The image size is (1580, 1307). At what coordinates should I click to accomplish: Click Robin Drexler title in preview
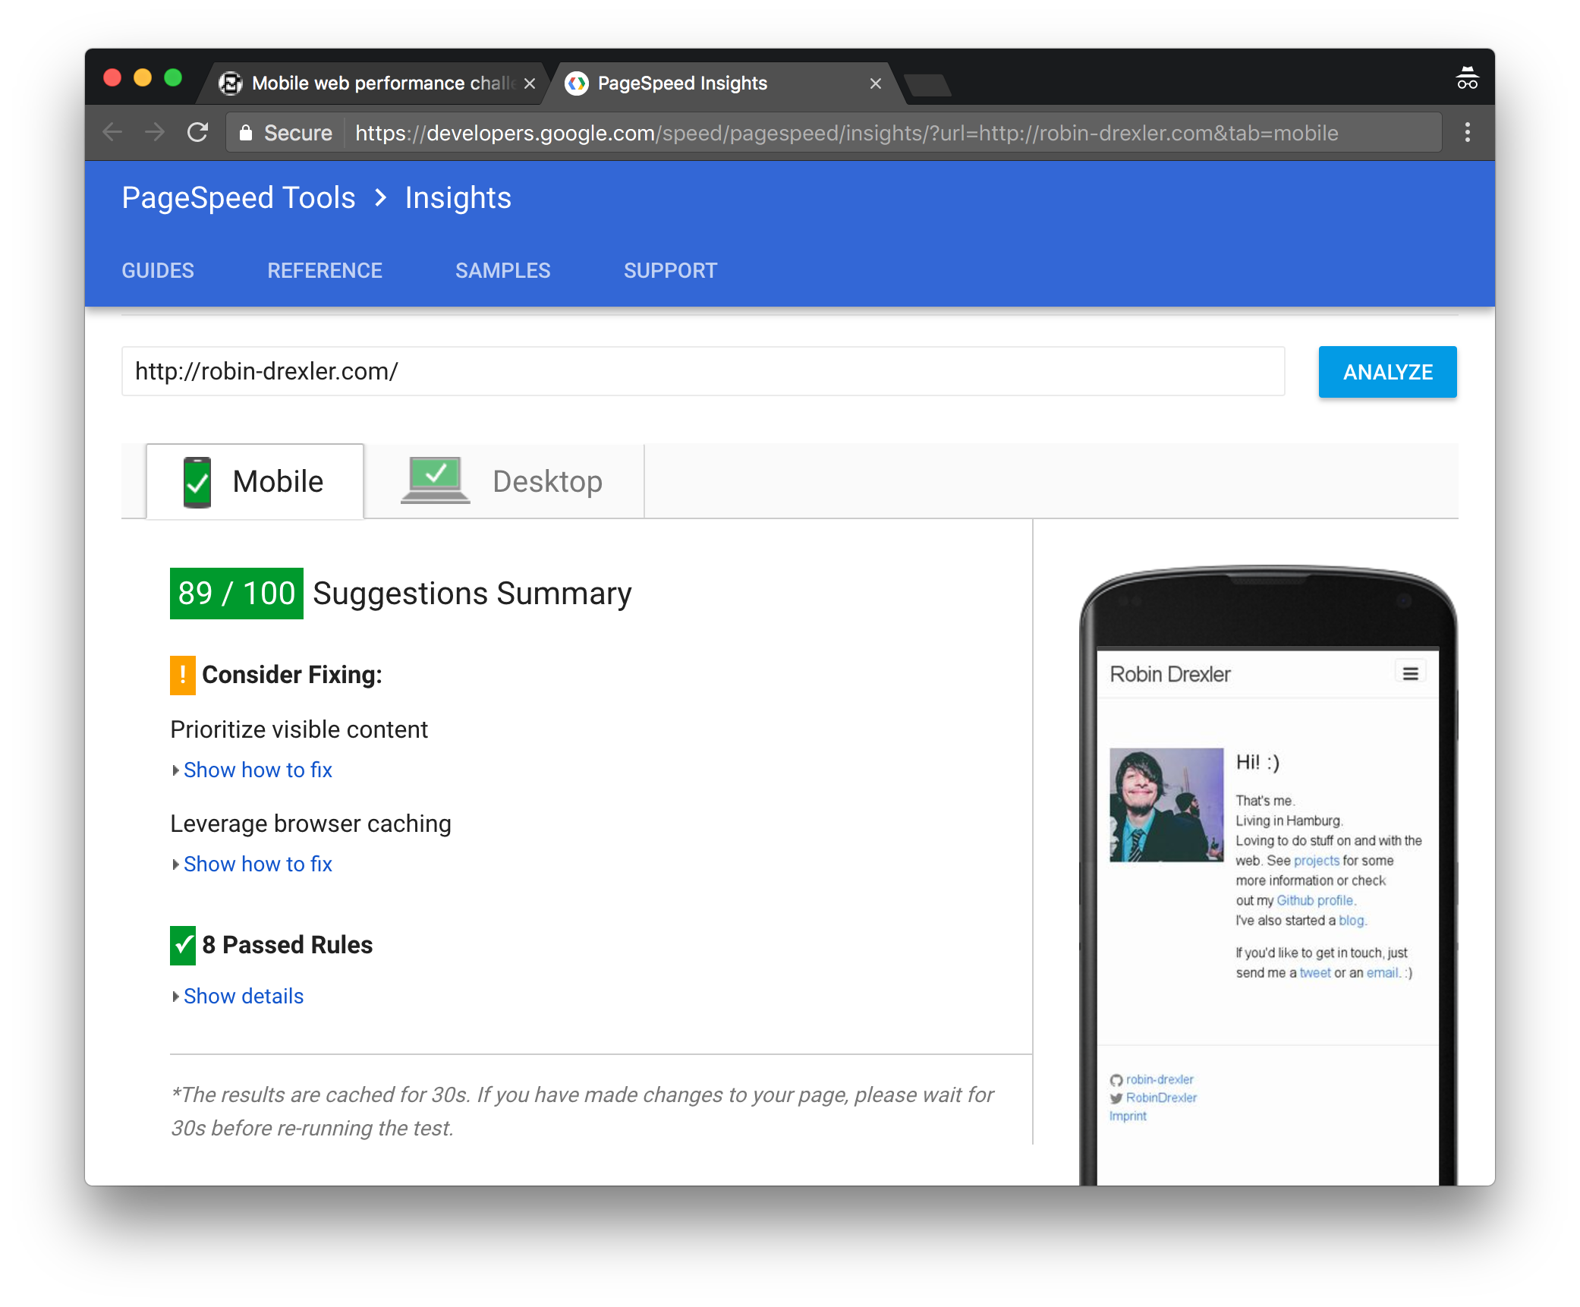[1169, 675]
